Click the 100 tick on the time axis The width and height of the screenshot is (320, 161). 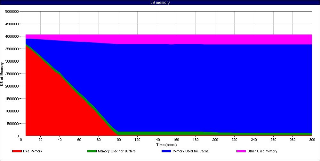click(x=118, y=140)
